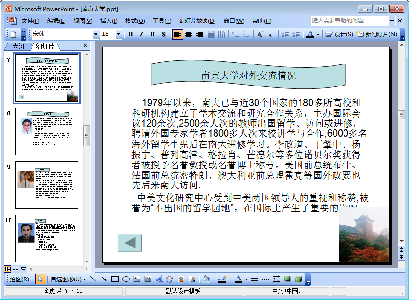Select slide 10 thumbnail
Screen dimensions: 409x300
47,238
